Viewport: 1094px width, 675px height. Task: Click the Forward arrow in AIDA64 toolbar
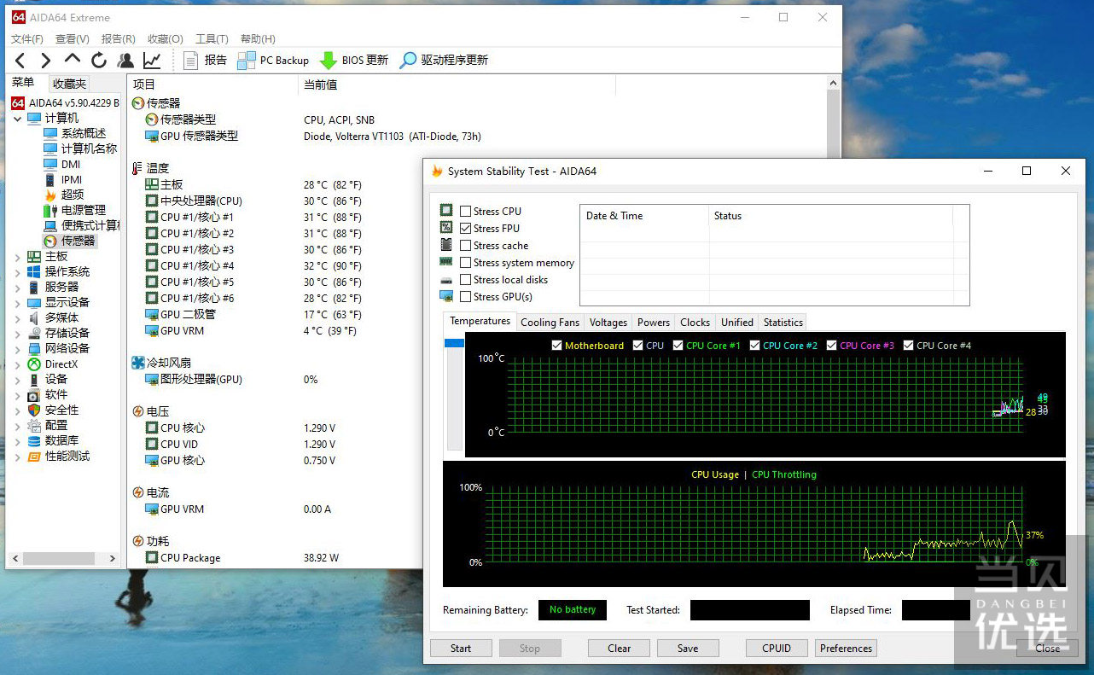46,61
